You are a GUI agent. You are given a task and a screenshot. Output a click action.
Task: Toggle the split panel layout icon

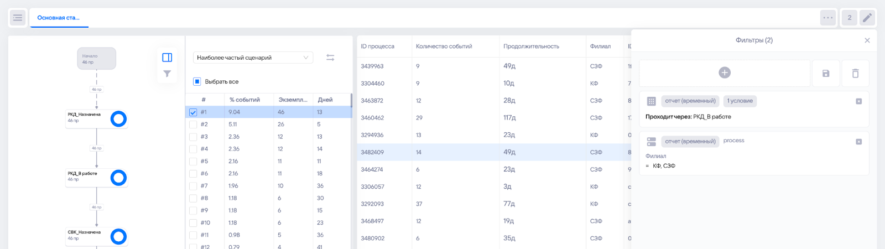[x=167, y=58]
